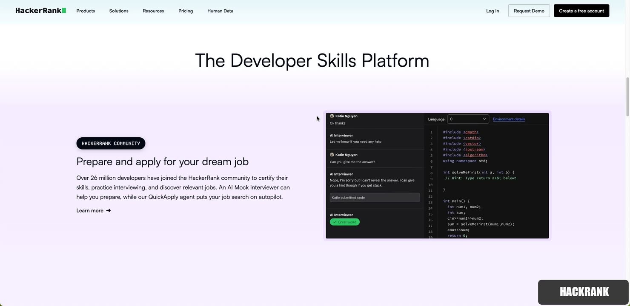Viewport: 630px width, 306px height.
Task: Click the HackerRank logo in the header
Action: [x=40, y=11]
